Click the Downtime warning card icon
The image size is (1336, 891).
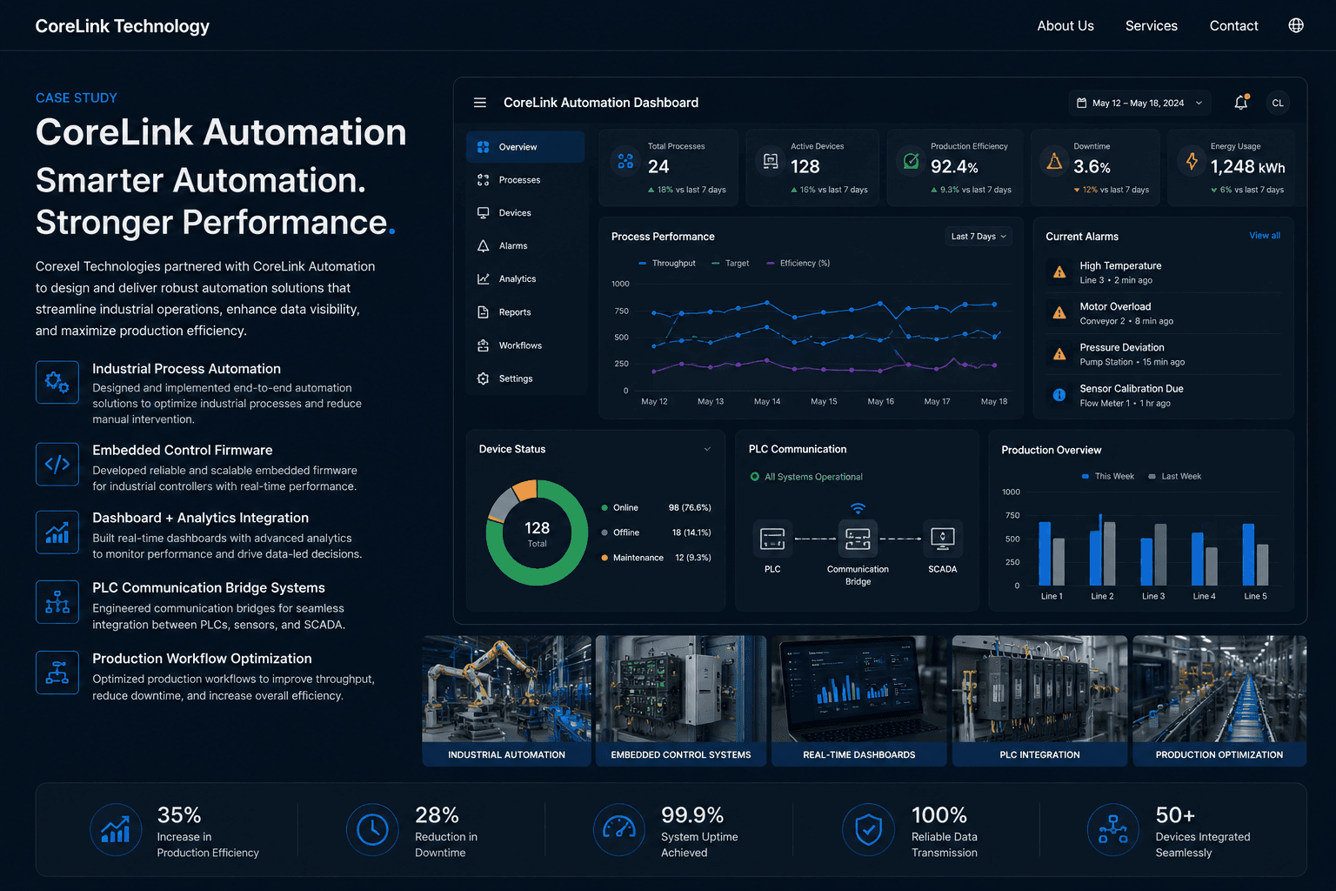1054,161
